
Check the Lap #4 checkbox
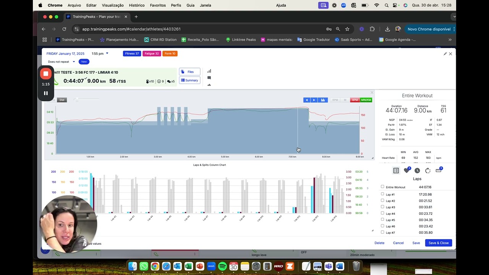(382, 213)
